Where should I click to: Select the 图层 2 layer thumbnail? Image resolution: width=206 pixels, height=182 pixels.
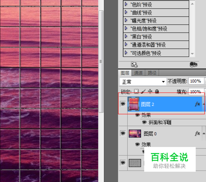(x=133, y=104)
